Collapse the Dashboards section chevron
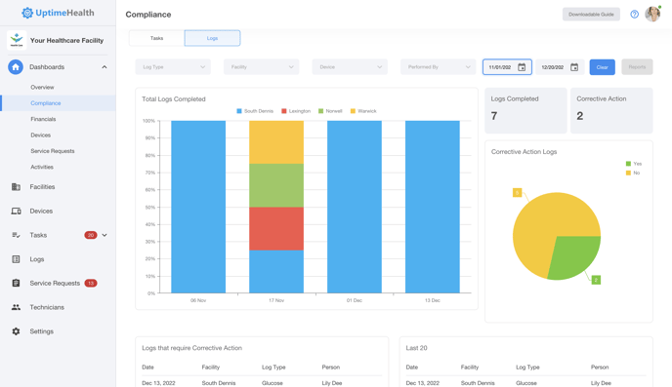 click(x=105, y=67)
